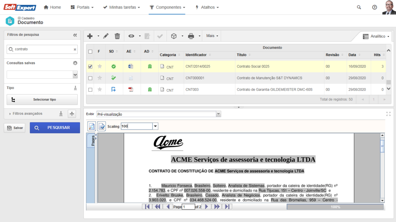Click the plus add document icon
The width and height of the screenshot is (396, 222).
coord(90,36)
